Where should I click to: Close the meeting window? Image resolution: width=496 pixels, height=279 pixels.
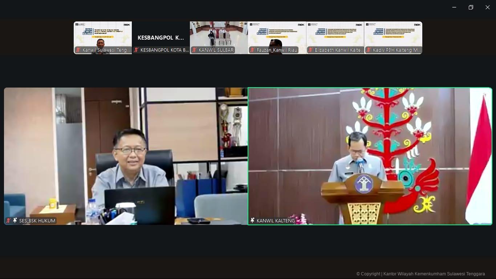click(488, 7)
